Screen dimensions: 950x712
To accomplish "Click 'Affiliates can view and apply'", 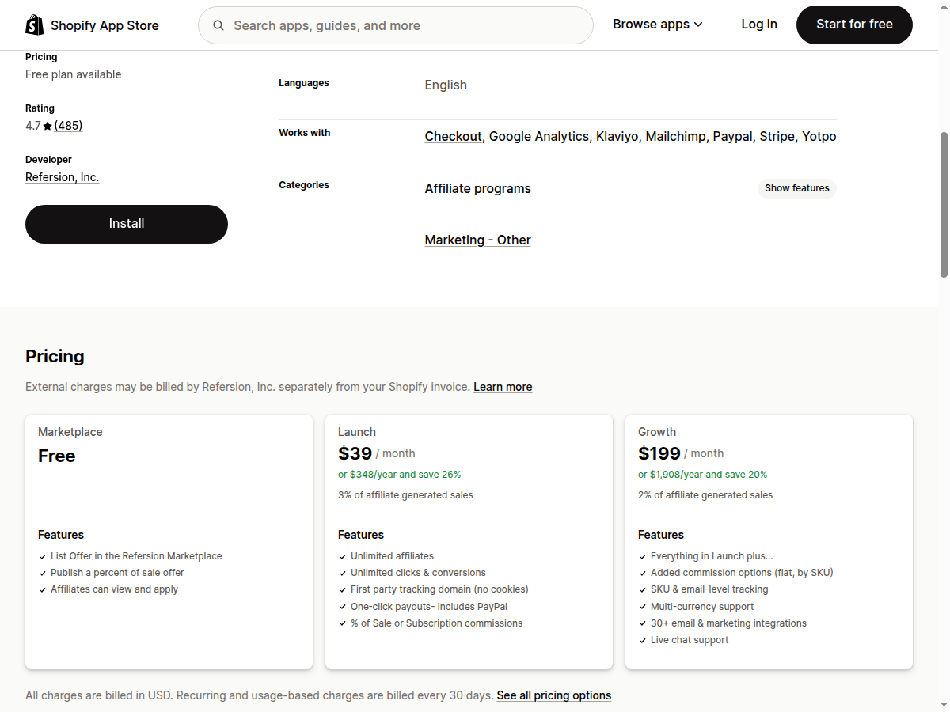I will (x=114, y=589).
